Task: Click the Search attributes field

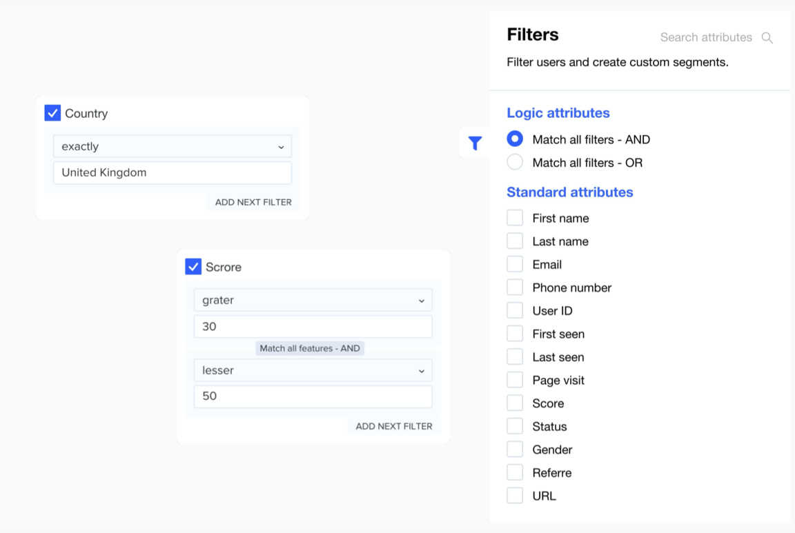Action: 705,38
